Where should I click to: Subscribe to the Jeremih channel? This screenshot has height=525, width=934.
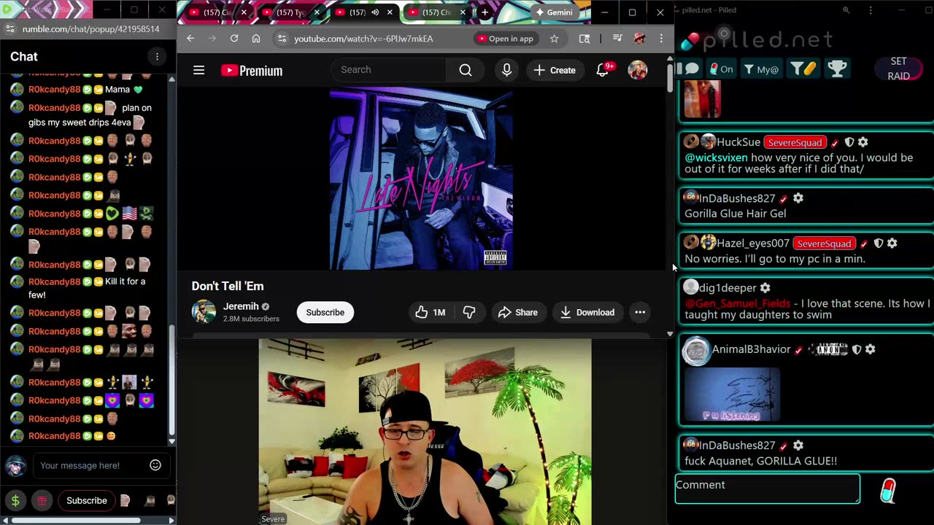325,312
